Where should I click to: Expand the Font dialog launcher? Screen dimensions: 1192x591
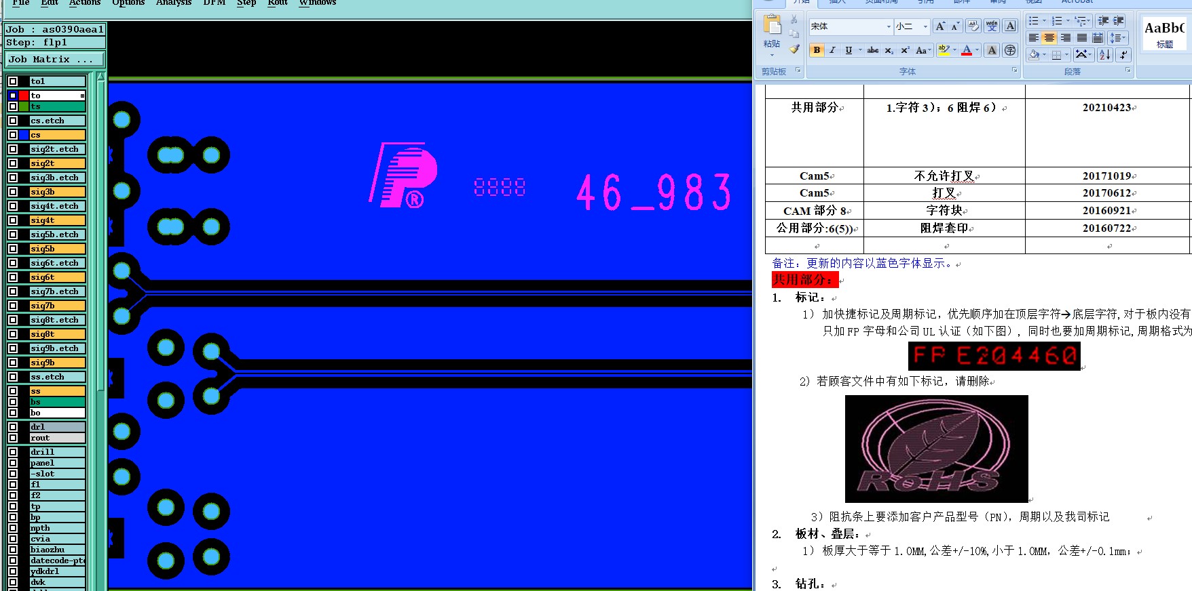click(x=1014, y=70)
